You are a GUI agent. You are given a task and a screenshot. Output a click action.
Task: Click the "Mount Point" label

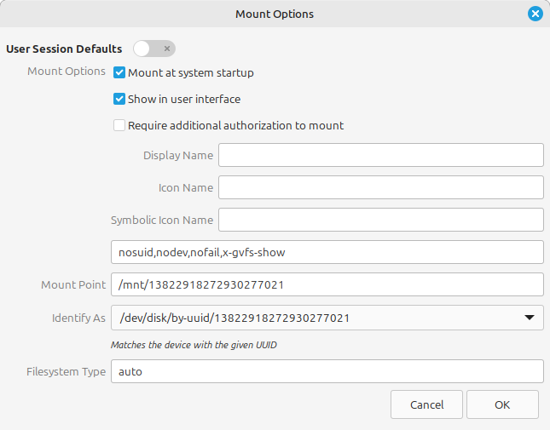click(x=73, y=284)
